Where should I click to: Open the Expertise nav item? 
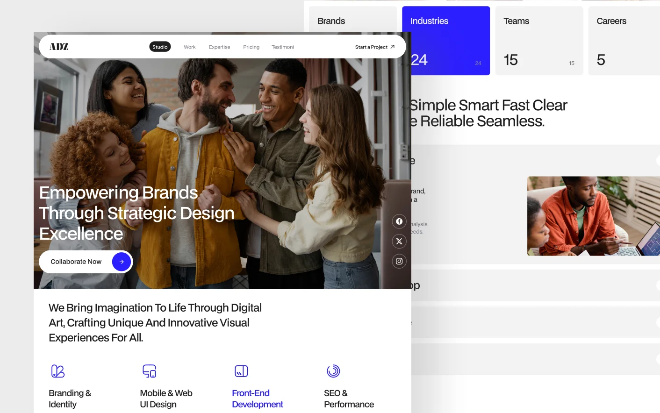click(219, 47)
